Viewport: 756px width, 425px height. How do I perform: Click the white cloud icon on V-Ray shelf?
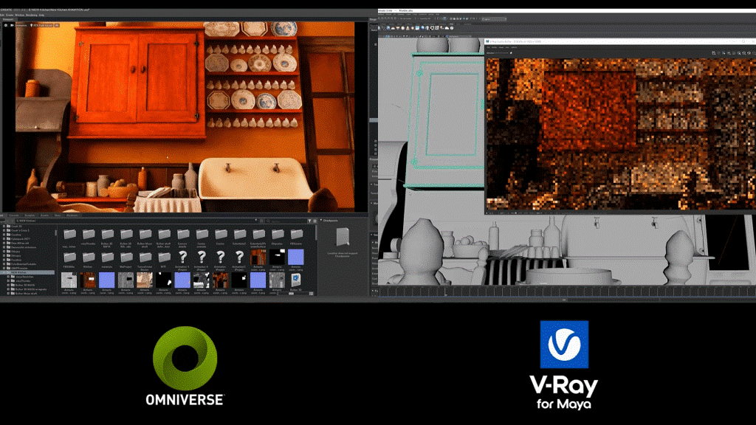447,28
